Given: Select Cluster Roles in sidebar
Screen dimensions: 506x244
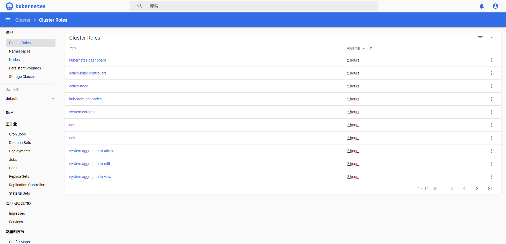Looking at the screenshot, I should [31, 43].
